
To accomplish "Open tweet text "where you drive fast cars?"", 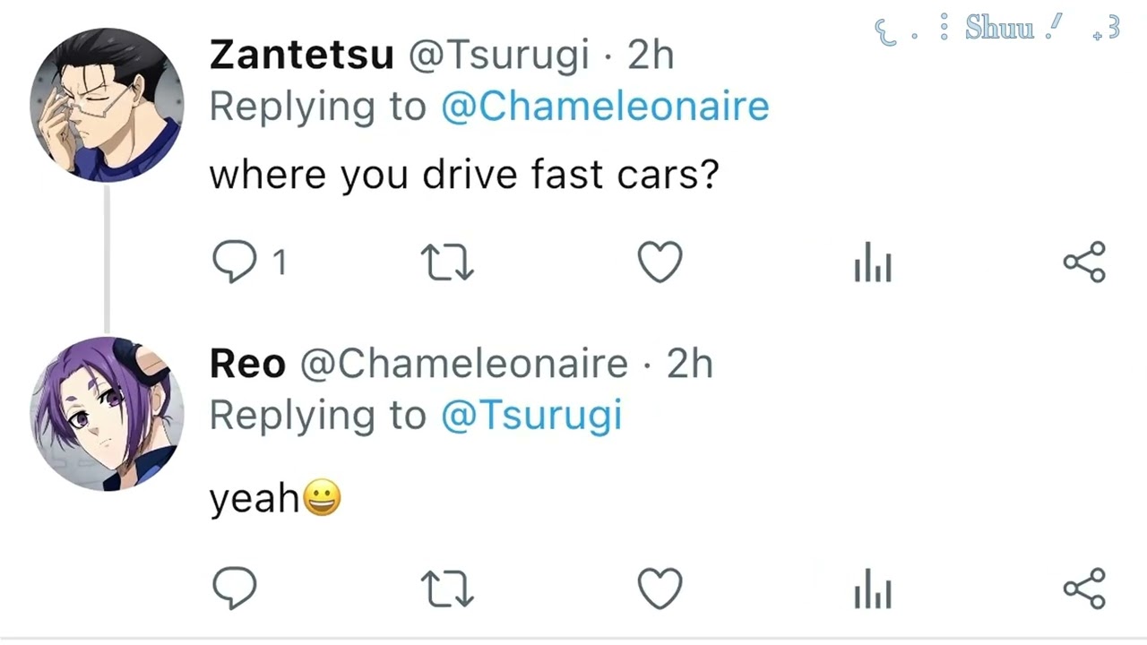I will pyautogui.click(x=463, y=175).
